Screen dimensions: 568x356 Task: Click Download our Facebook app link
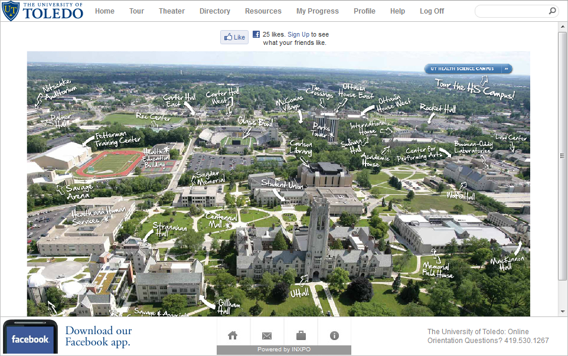click(x=99, y=337)
